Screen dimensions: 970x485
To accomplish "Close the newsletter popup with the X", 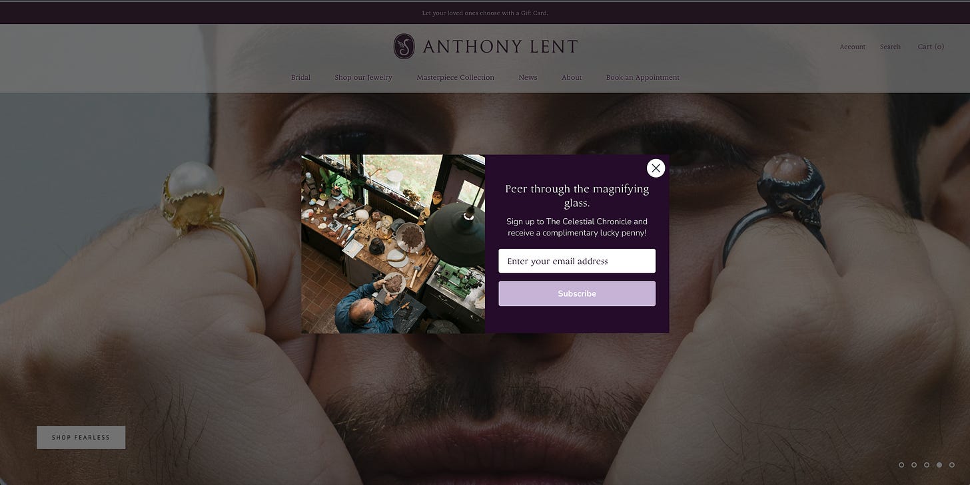I will point(656,168).
